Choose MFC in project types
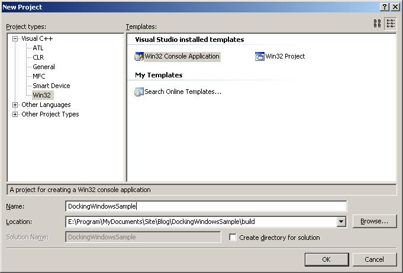This screenshot has height=273, width=403. pyautogui.click(x=39, y=76)
